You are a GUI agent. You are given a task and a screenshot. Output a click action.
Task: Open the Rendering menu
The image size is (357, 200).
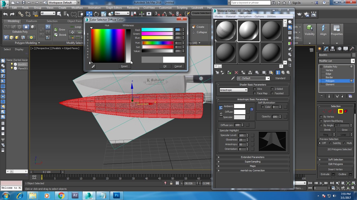(133, 8)
